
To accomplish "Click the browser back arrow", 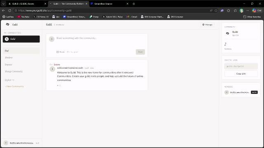I will (4, 10).
